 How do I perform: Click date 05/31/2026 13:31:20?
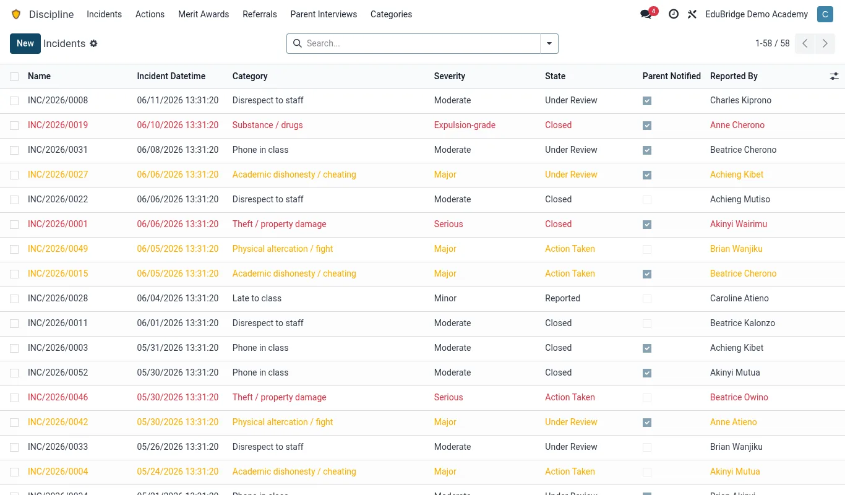(178, 348)
